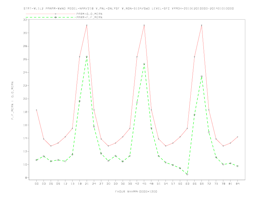Click x-axis tick label 81

click(x=231, y=184)
